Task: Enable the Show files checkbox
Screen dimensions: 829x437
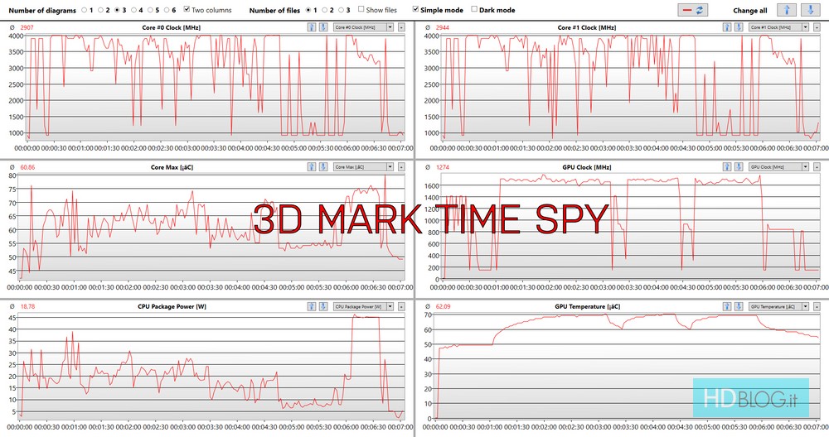Action: pyautogui.click(x=361, y=10)
